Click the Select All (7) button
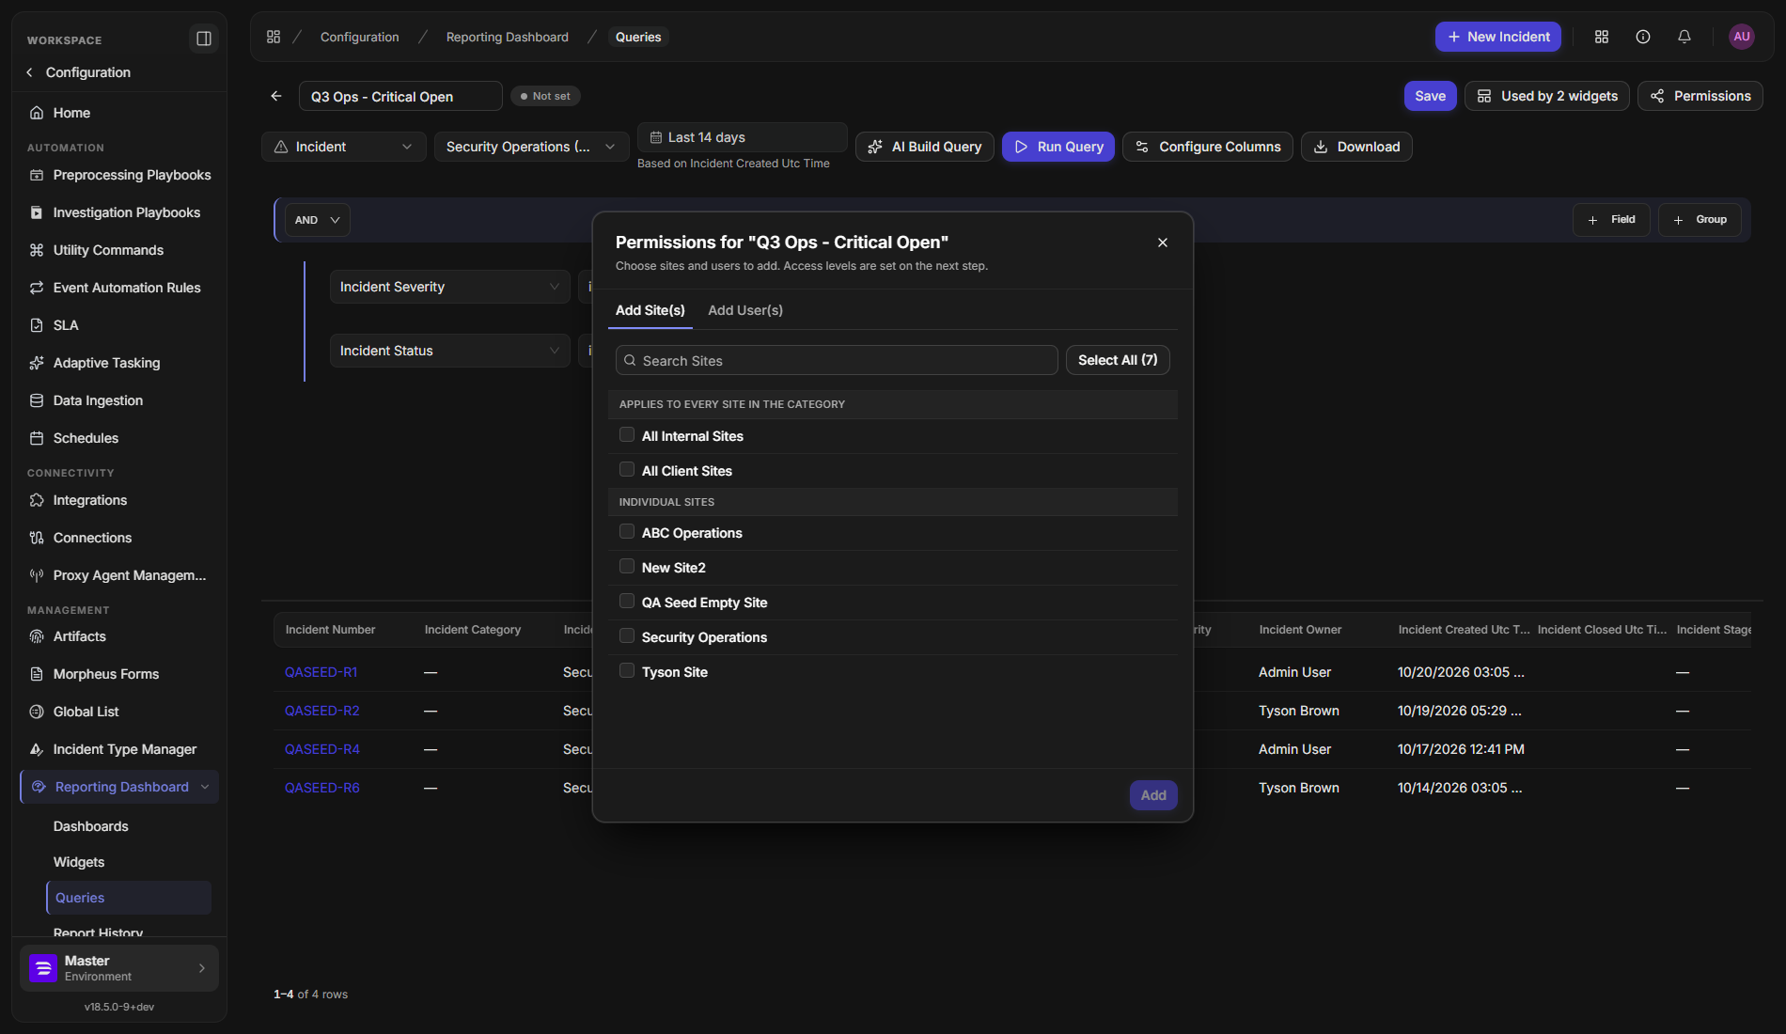Viewport: 1786px width, 1034px height. click(x=1118, y=360)
